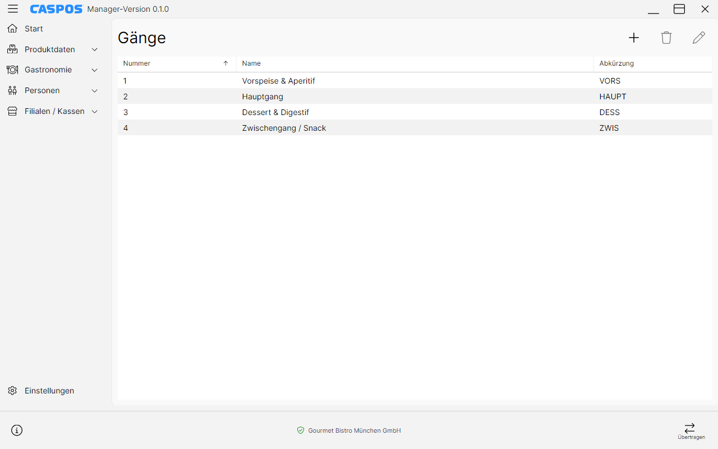Click the sort arrow in Nummer column

[225, 63]
